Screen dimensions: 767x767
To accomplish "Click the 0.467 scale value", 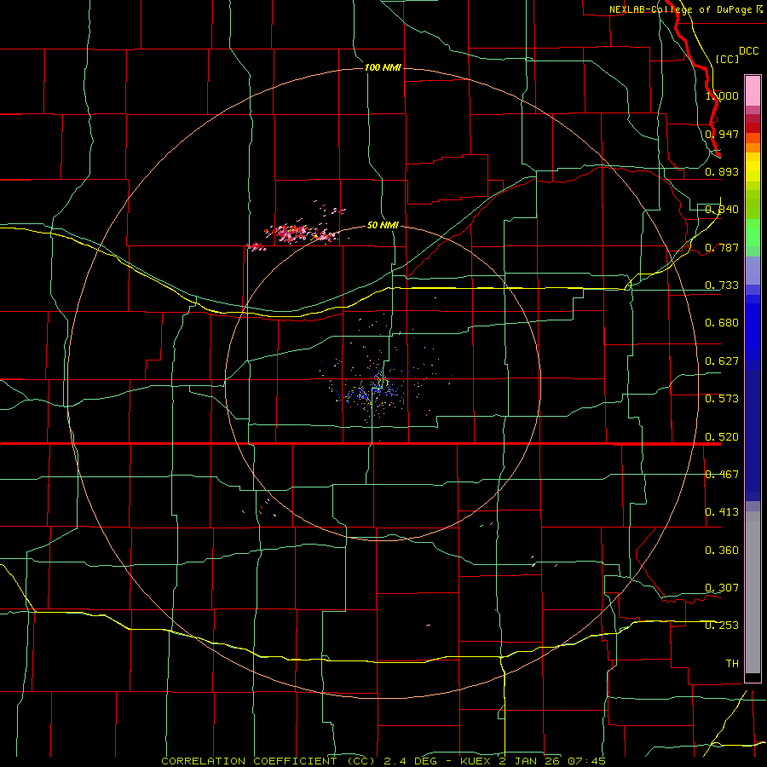I will tap(722, 475).
